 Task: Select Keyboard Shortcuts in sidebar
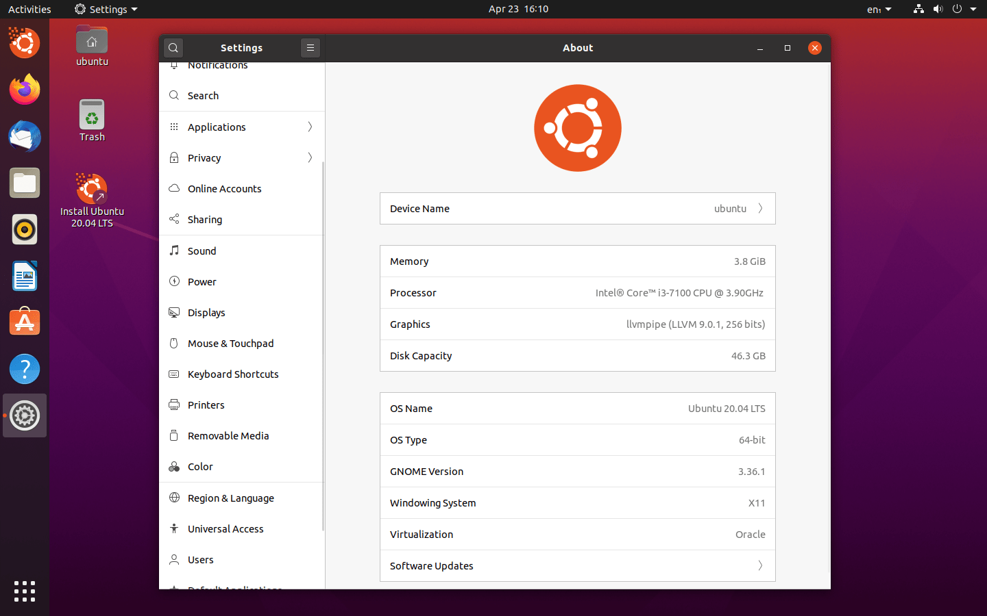click(x=242, y=374)
